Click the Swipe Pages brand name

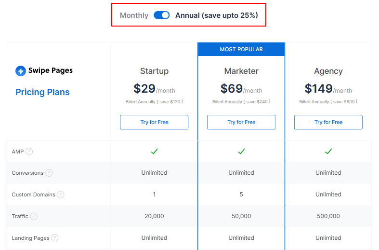click(51, 70)
